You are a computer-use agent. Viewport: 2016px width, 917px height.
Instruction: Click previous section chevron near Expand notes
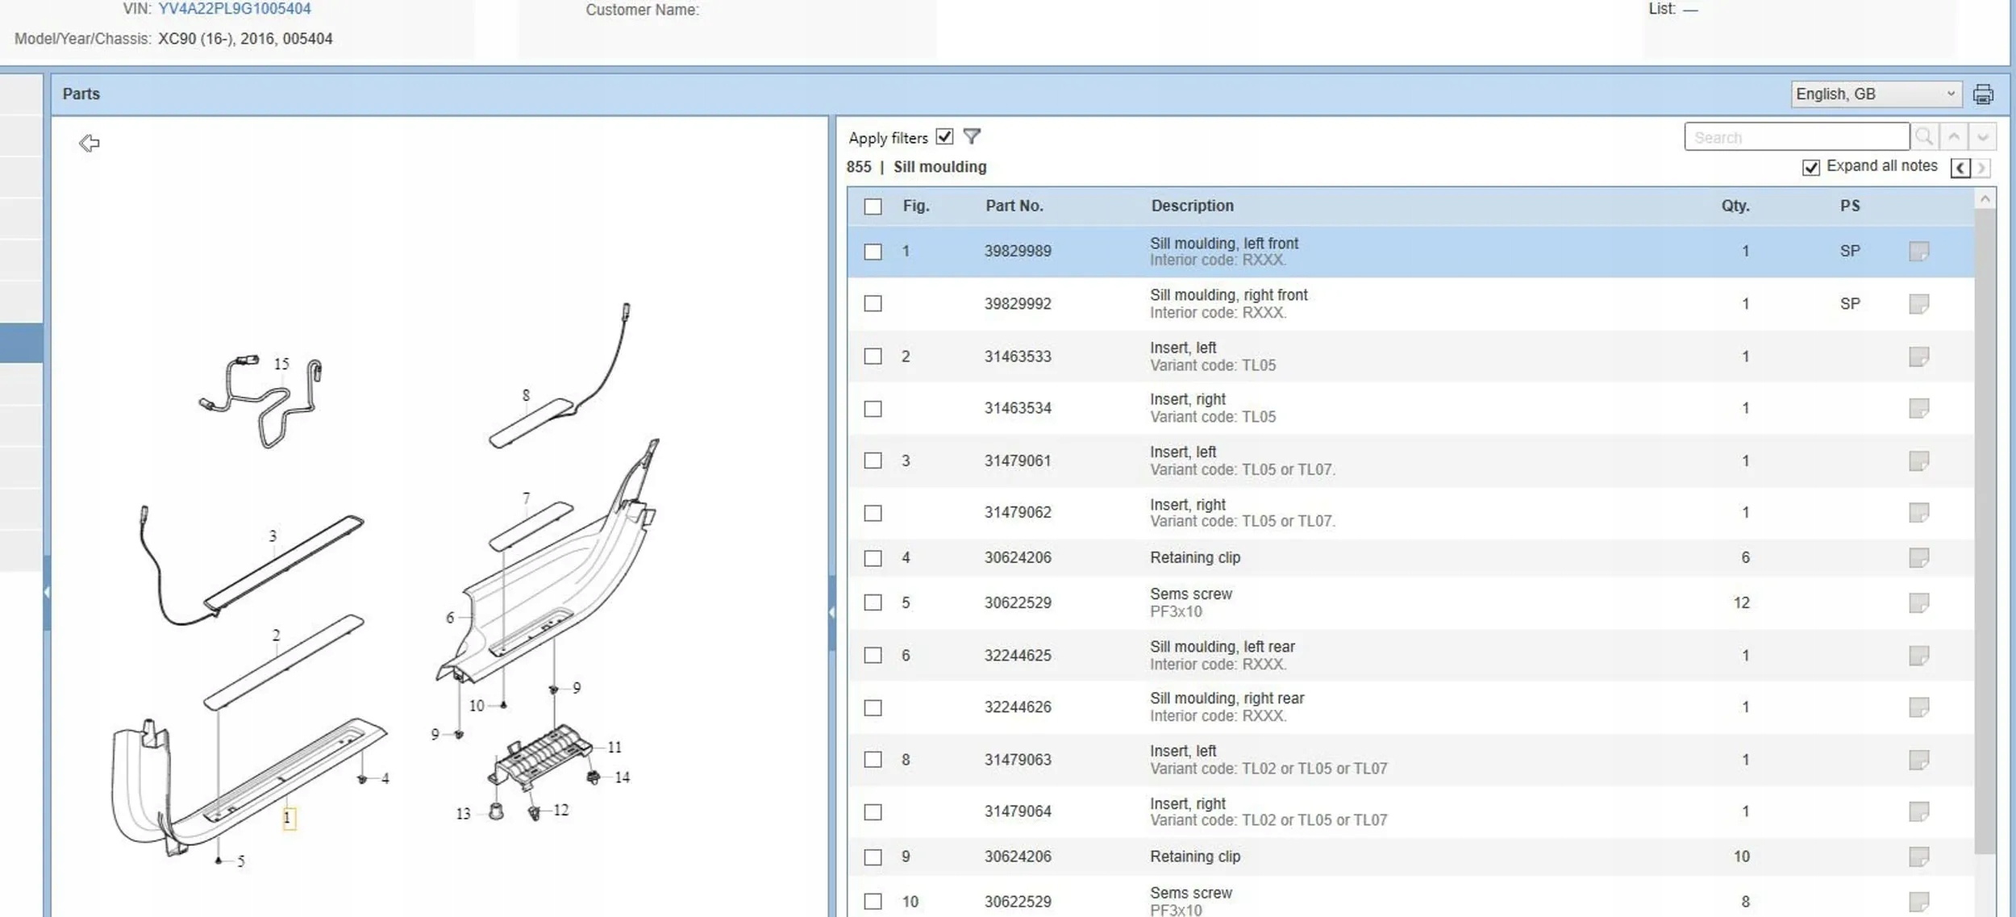(1960, 168)
